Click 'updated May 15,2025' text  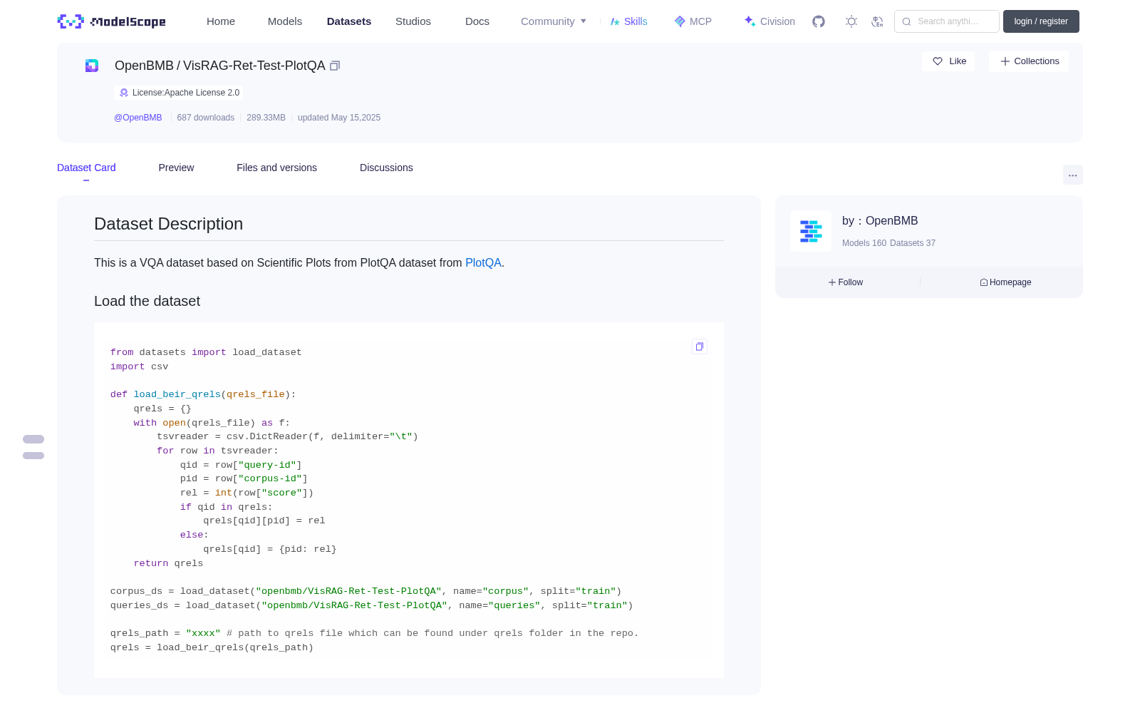pos(339,118)
